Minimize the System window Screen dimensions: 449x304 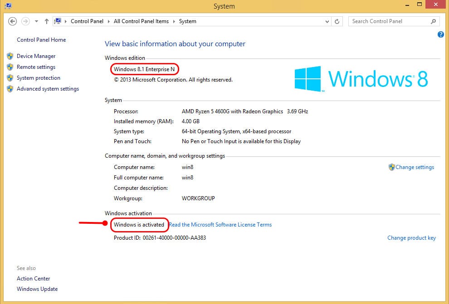(x=407, y=5)
